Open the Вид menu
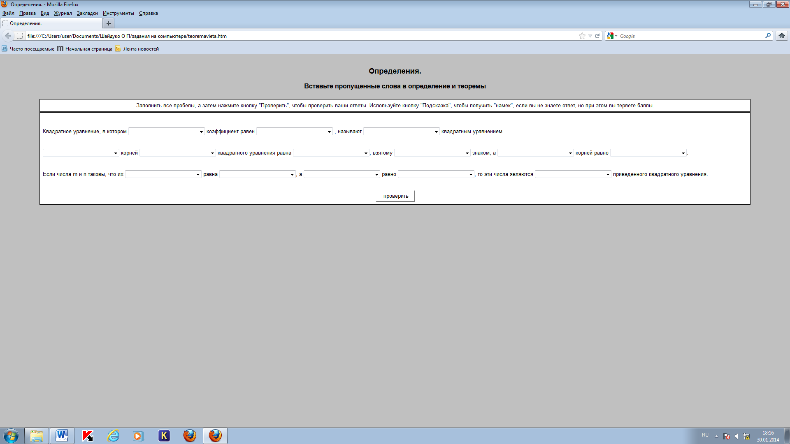 coord(45,13)
